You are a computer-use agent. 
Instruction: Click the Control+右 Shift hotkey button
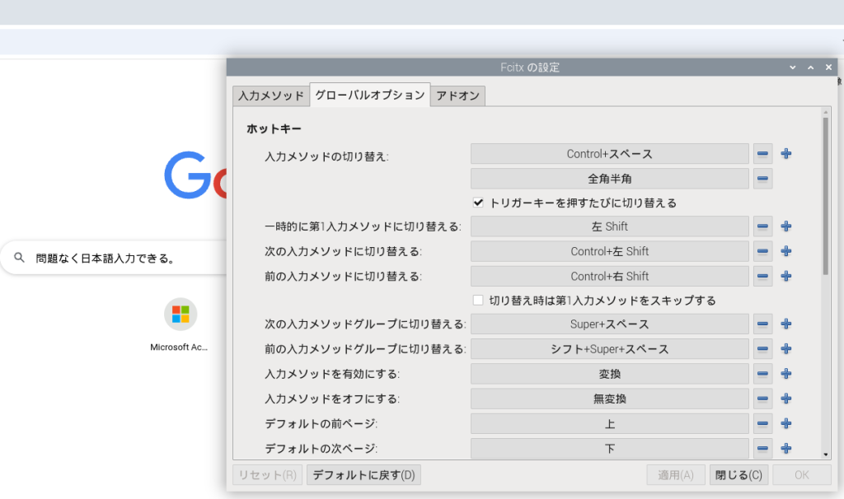(609, 276)
